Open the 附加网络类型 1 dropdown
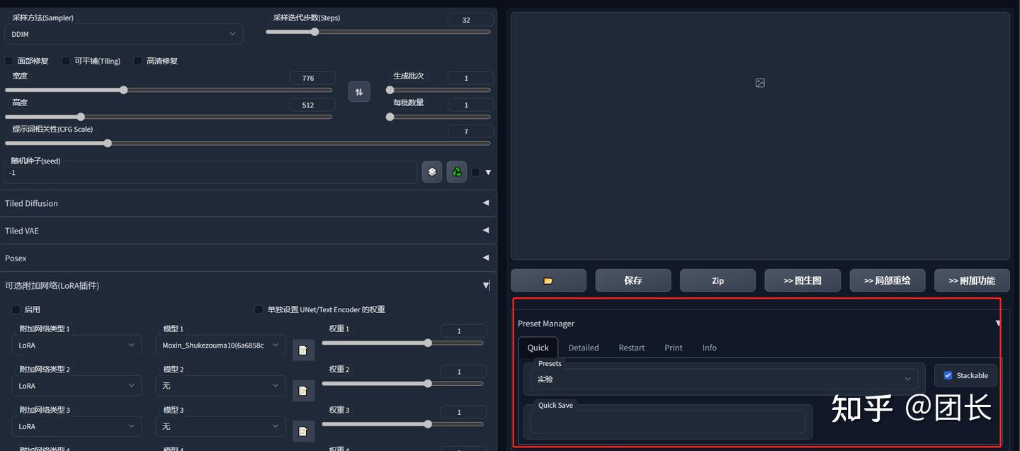 point(76,345)
